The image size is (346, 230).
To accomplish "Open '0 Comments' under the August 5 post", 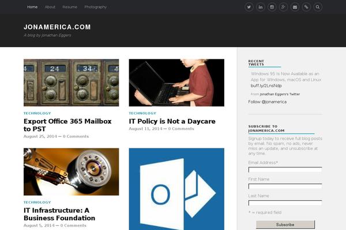I will 73,225.
